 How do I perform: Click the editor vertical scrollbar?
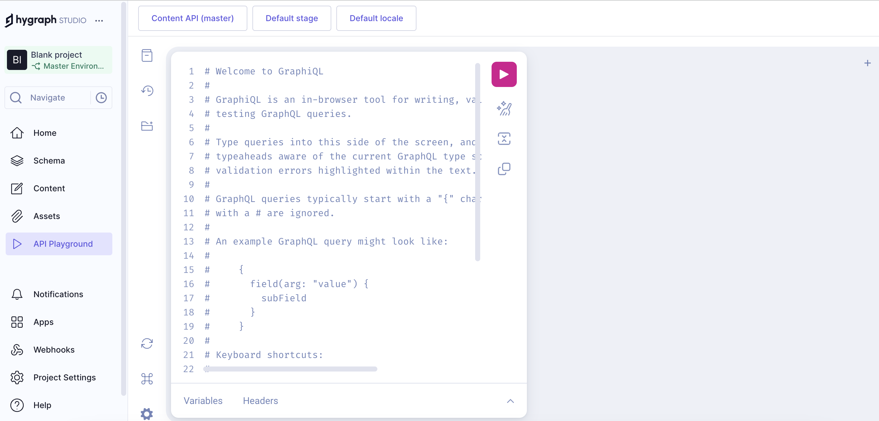(x=477, y=162)
